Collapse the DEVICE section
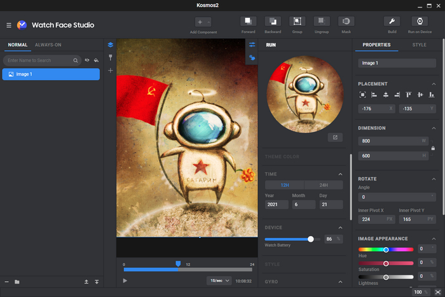 [340, 228]
